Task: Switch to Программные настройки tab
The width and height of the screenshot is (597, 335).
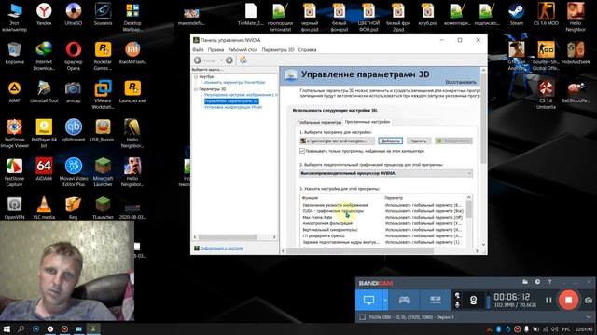Action: 367,122
